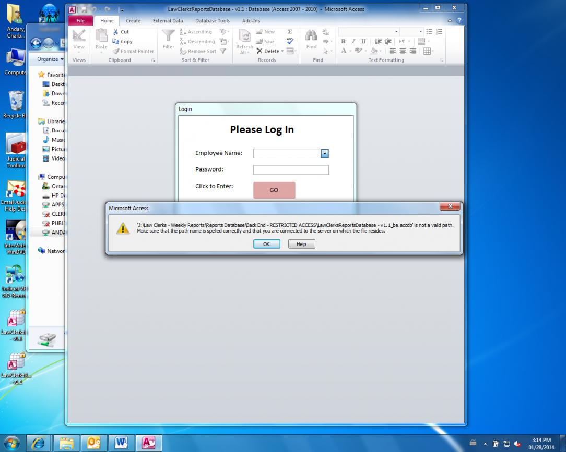Image resolution: width=566 pixels, height=452 pixels.
Task: Sort records in Descending order
Action: pyautogui.click(x=197, y=42)
